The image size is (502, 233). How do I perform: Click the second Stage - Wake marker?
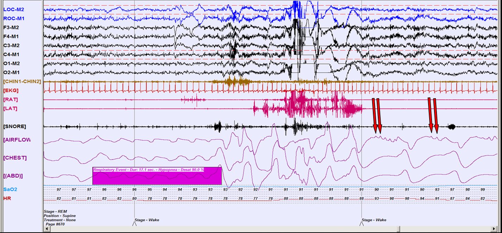pyautogui.click(x=373, y=220)
